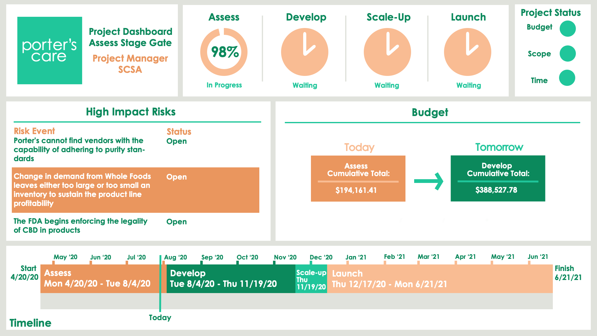597x336 pixels.
Task: Select the Launch phase timeline bar
Action: click(440, 279)
